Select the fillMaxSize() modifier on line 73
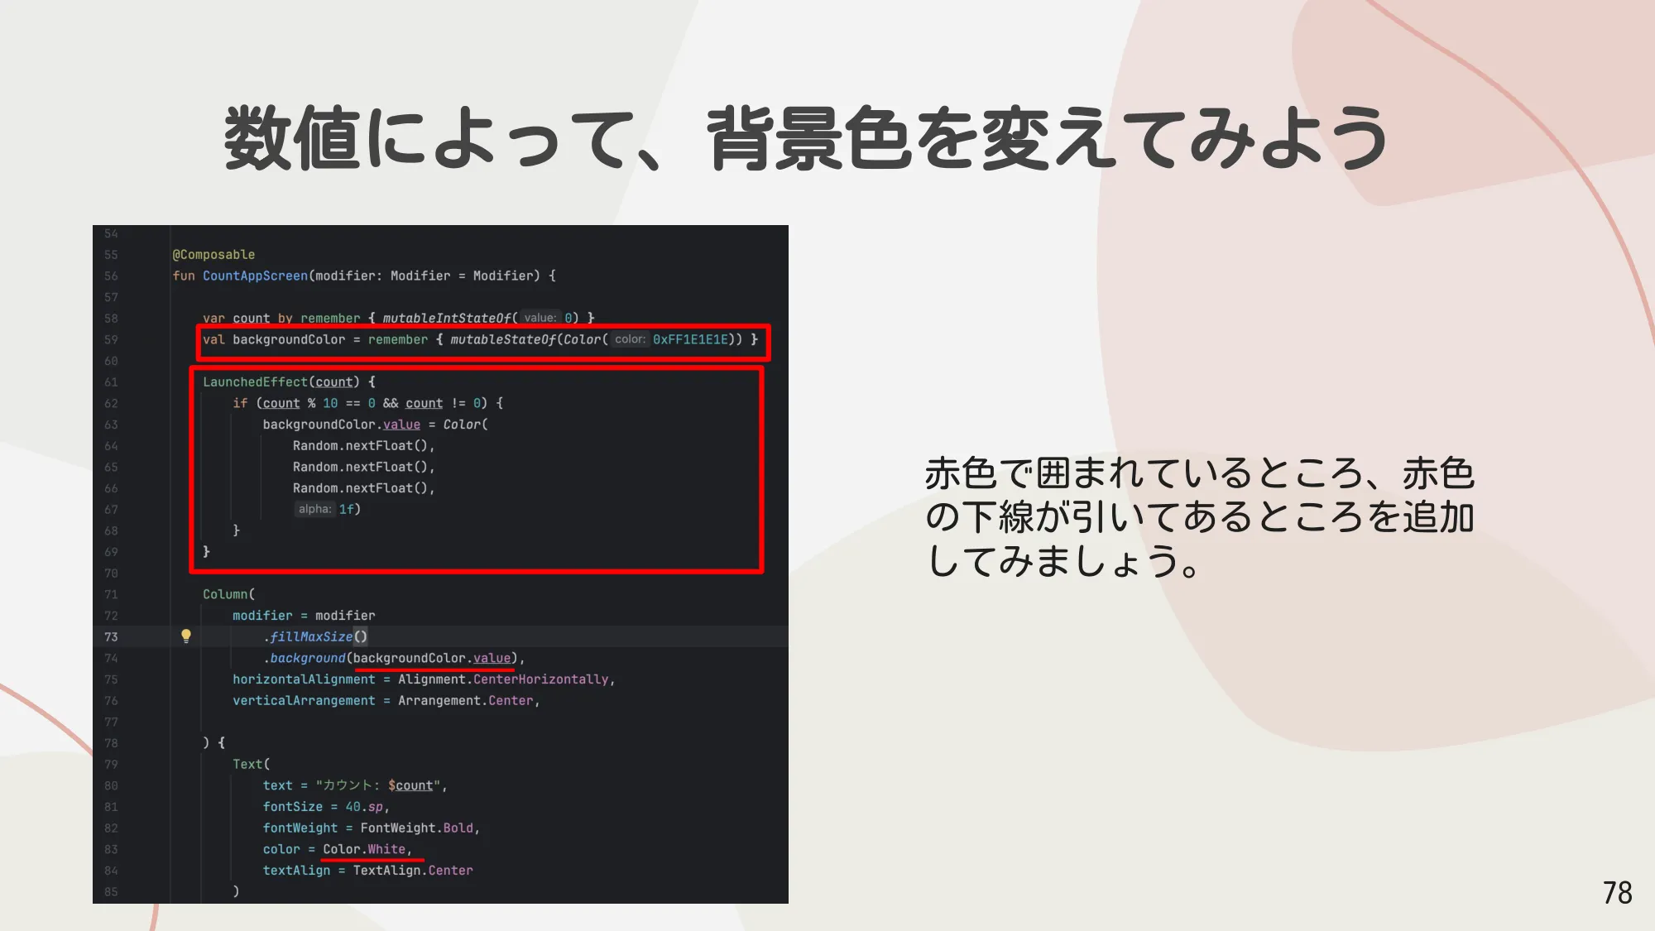 click(315, 636)
